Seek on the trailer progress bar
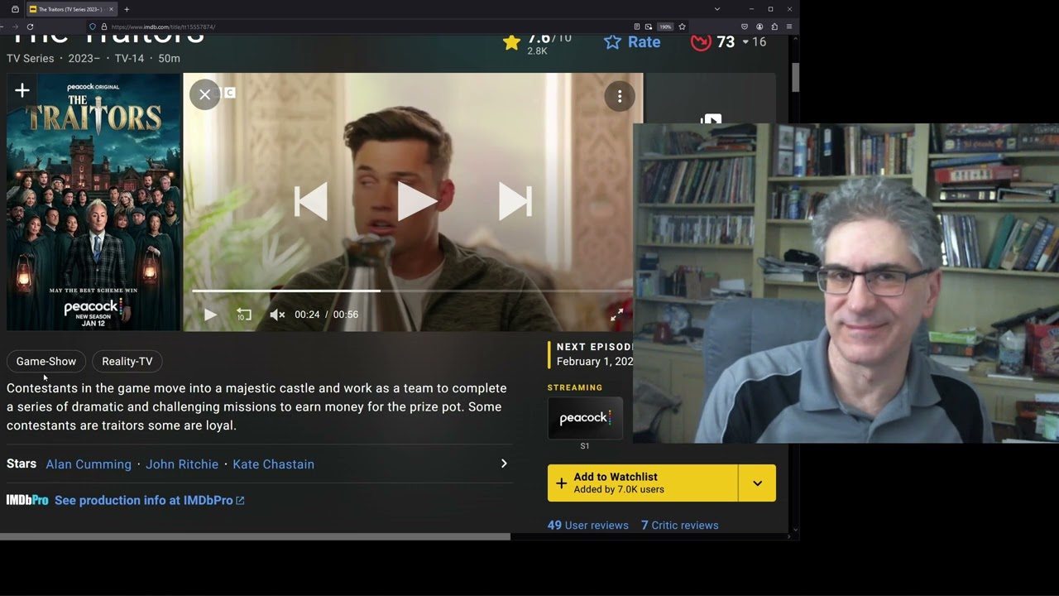Viewport: 1059px width, 596px height. [412, 291]
